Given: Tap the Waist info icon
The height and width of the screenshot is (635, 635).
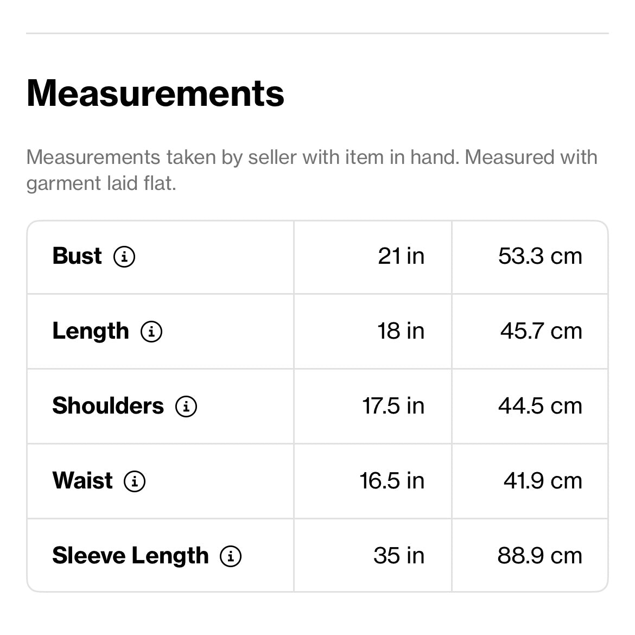Looking at the screenshot, I should click(x=135, y=481).
